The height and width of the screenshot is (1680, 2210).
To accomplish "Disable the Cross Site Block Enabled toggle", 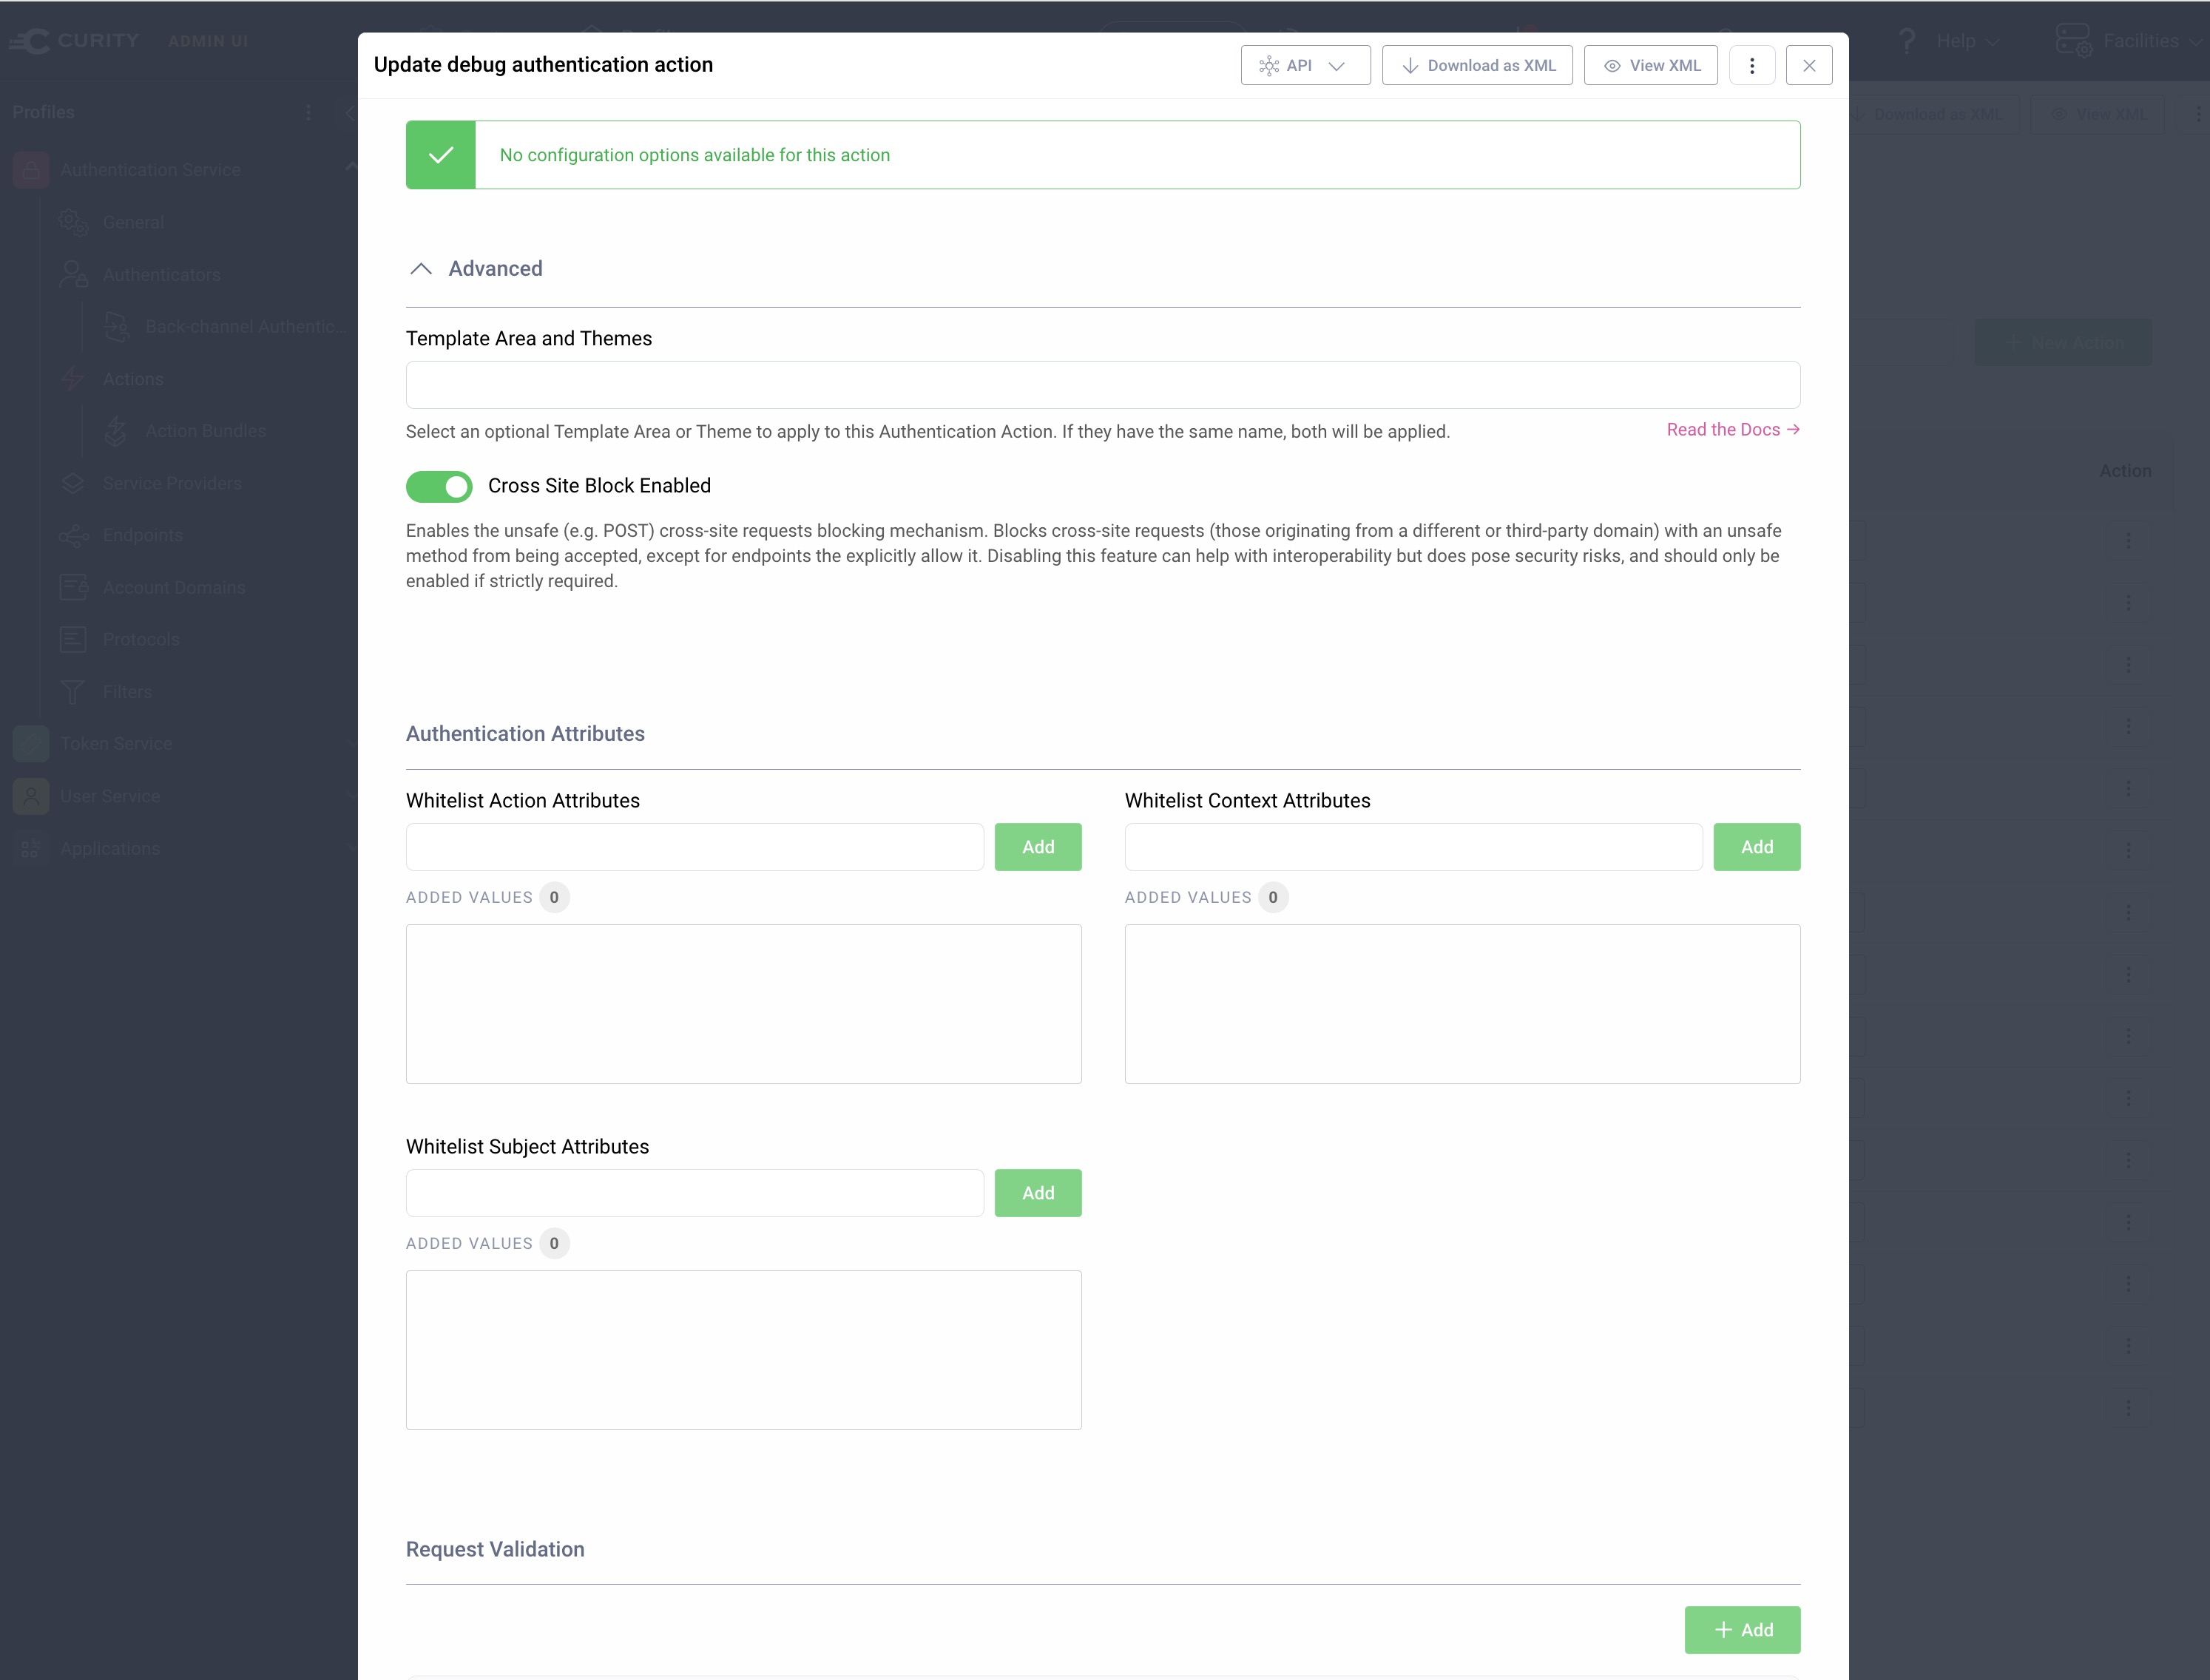I will [439, 486].
